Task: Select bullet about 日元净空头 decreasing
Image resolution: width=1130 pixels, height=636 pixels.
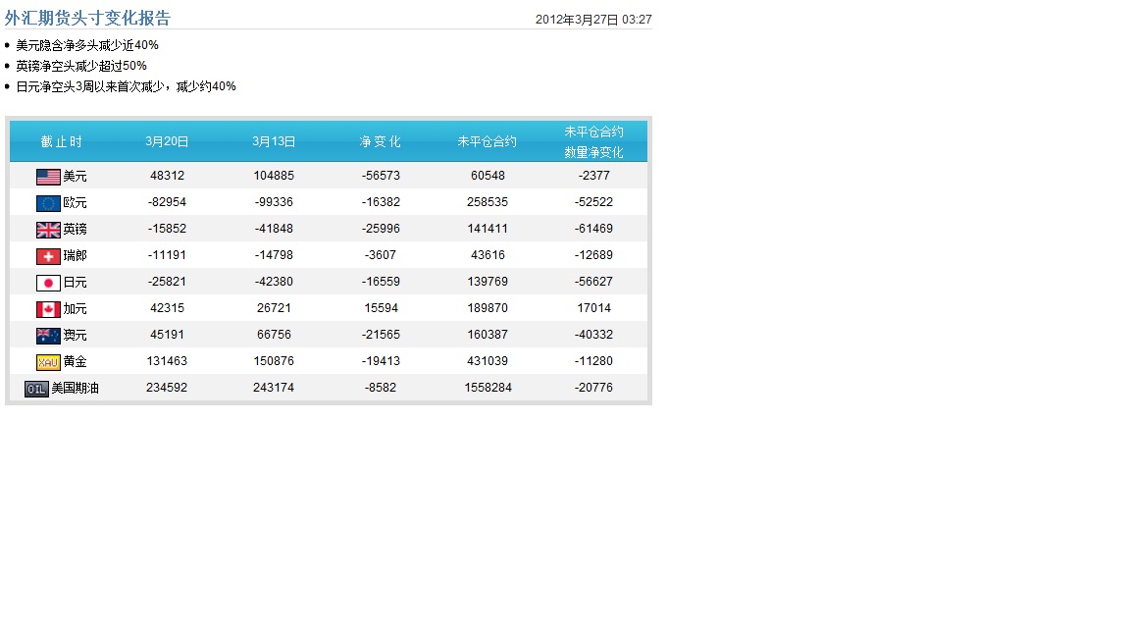Action: [127, 86]
